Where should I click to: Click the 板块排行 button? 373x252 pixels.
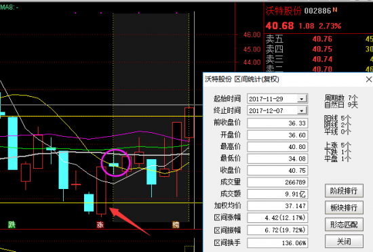tap(344, 207)
